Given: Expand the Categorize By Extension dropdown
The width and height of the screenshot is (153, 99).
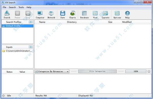Looking at the screenshot, I should point(52,71).
